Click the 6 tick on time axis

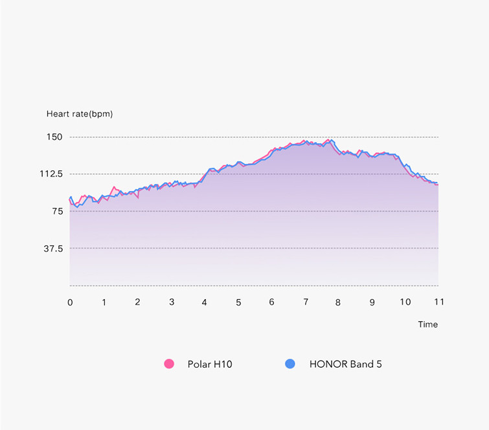[271, 302]
